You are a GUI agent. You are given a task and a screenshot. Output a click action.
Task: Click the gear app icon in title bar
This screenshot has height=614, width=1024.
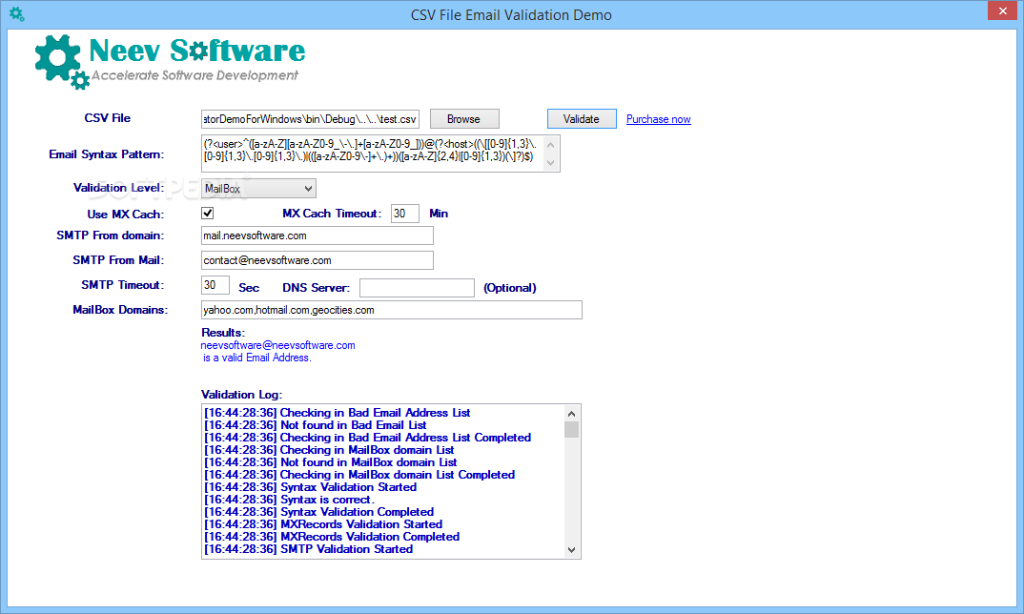(x=16, y=13)
